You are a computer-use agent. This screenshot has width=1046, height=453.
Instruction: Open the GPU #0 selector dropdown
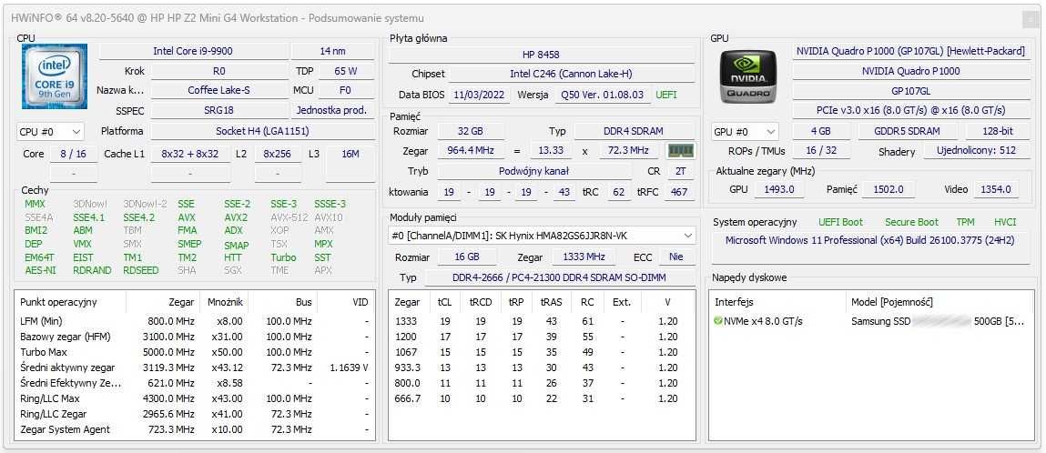[x=746, y=132]
